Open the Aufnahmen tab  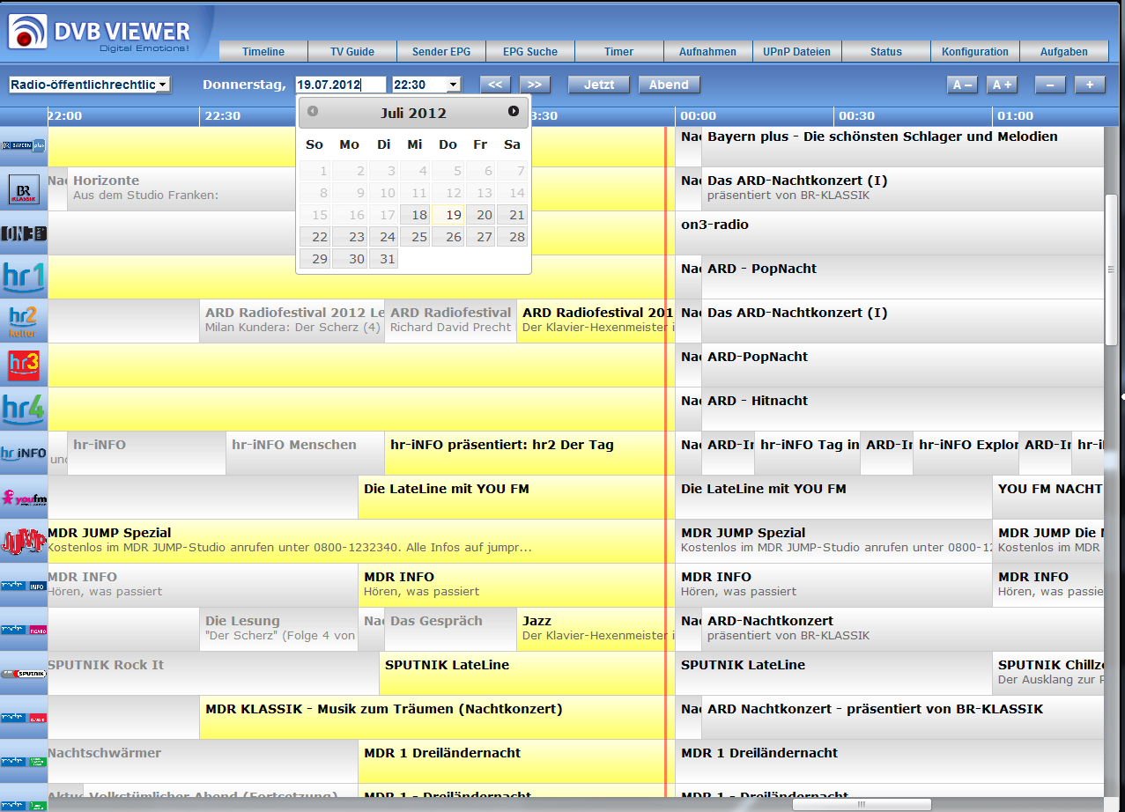(x=708, y=51)
